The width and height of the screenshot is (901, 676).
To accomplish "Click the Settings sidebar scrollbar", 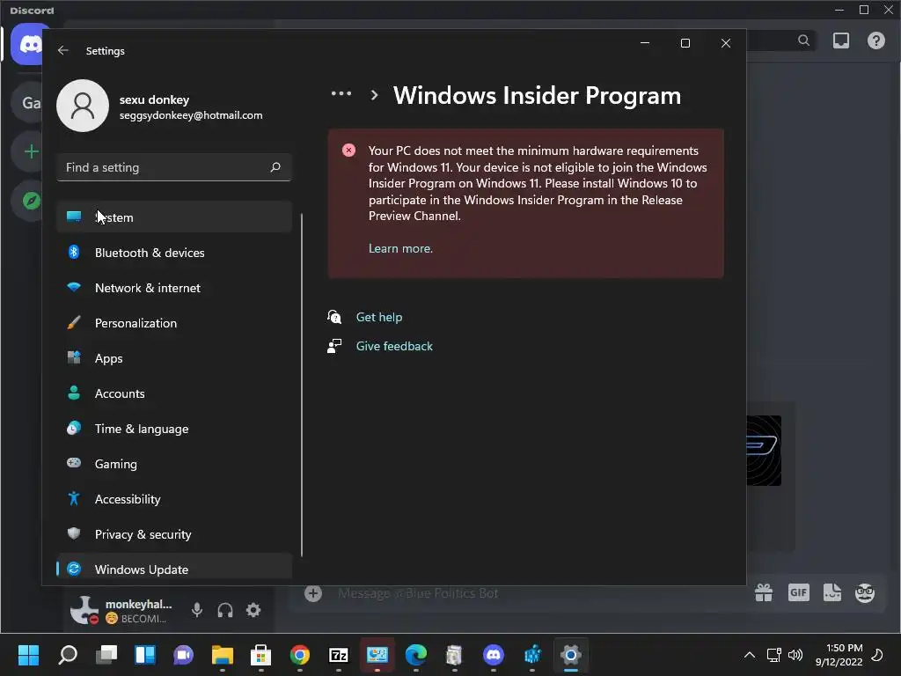I will tap(302, 386).
